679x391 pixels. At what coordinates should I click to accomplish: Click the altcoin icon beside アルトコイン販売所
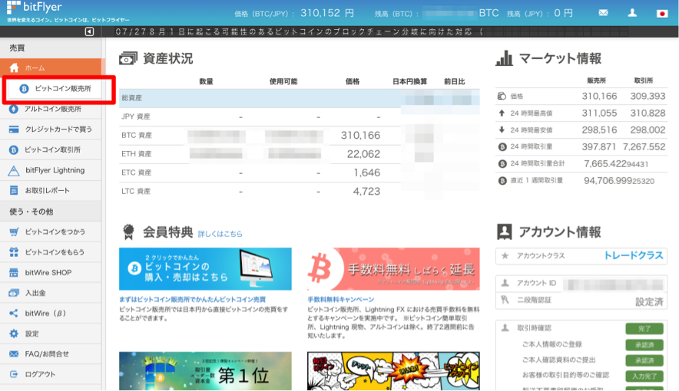tap(13, 109)
